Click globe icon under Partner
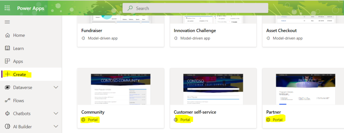Screen dimensions: 344x133 tap(268, 120)
